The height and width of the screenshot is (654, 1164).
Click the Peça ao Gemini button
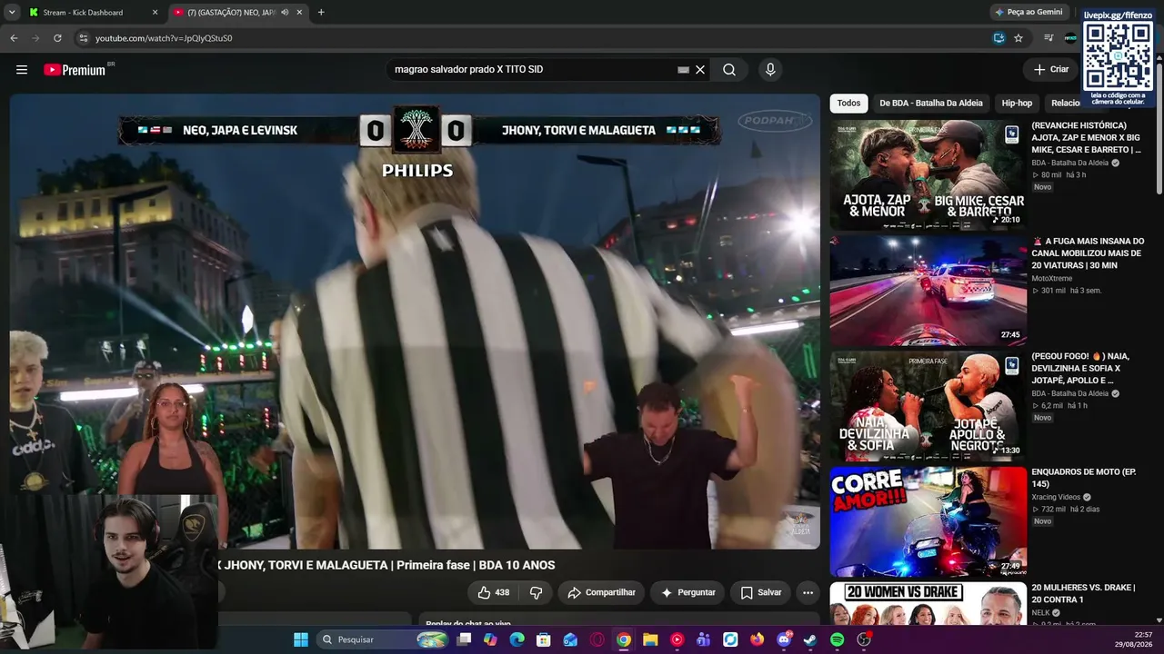pos(1029,13)
